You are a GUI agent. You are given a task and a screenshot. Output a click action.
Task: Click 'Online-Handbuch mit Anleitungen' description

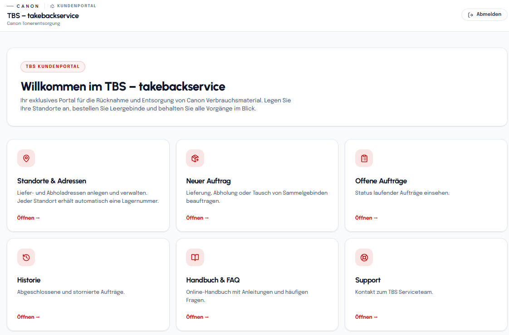[247, 296]
